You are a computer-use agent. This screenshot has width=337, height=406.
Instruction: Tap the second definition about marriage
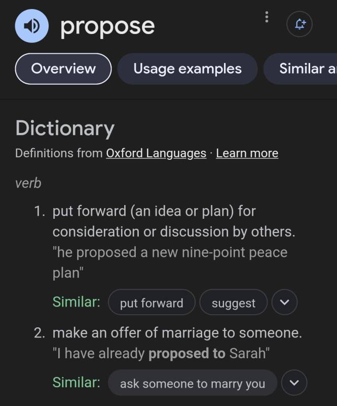point(177,333)
